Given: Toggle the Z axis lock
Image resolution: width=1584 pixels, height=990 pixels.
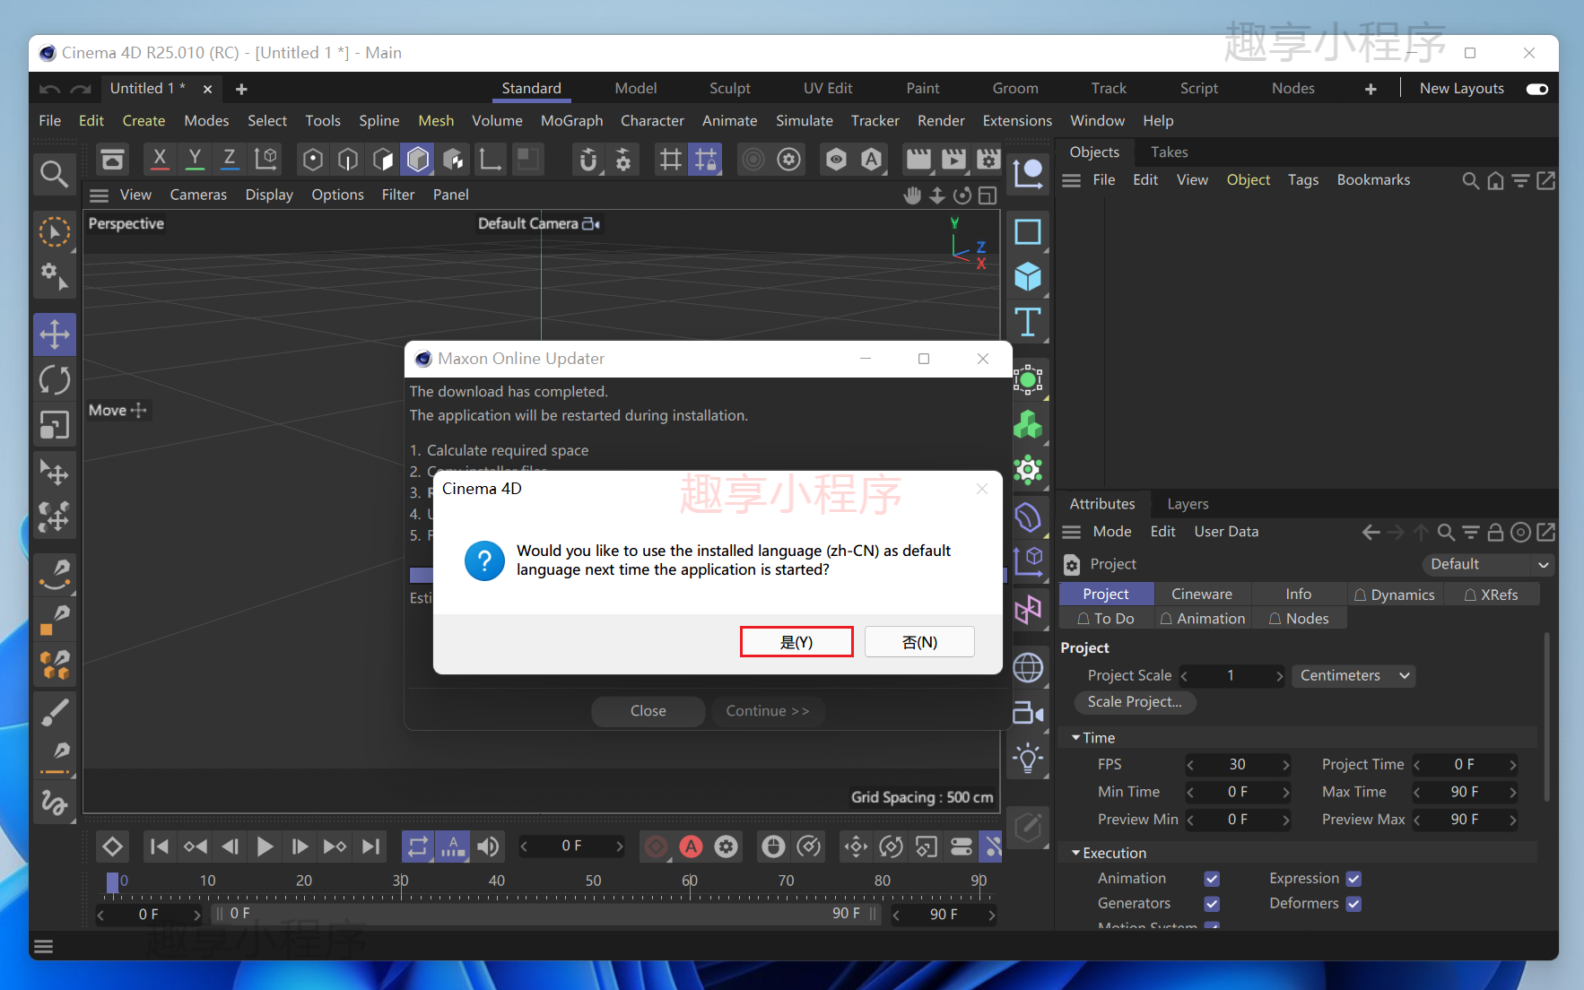Looking at the screenshot, I should (230, 160).
